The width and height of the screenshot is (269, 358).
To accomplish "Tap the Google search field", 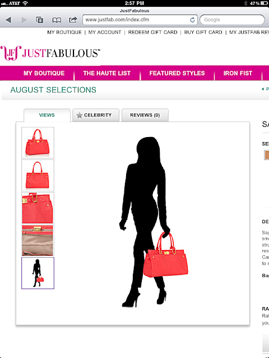I will click(232, 20).
